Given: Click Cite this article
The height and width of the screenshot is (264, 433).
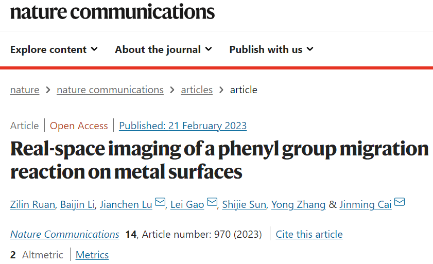Looking at the screenshot, I should (x=309, y=234).
